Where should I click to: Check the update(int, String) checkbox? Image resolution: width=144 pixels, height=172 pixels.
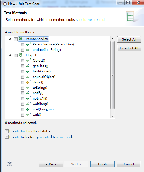(23, 50)
